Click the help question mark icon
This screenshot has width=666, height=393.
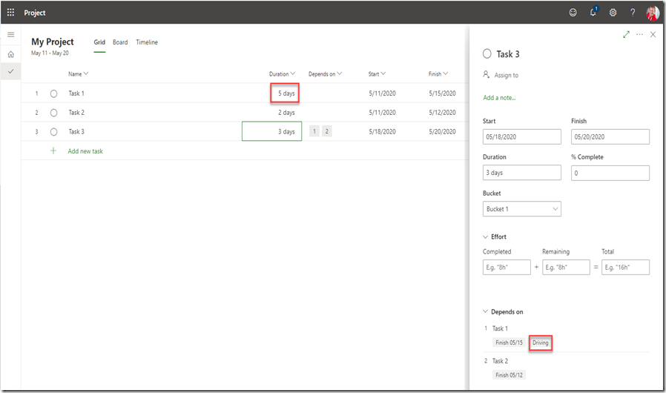[633, 13]
